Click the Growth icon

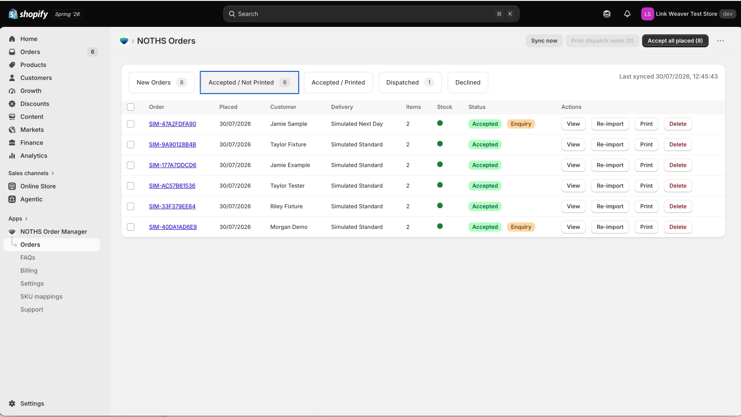coord(12,91)
